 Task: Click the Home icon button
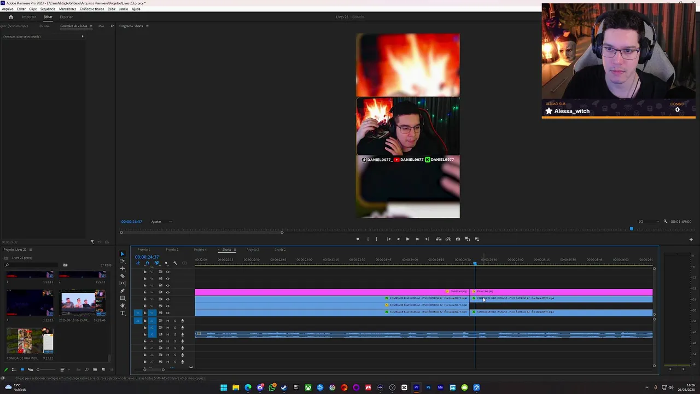point(10,17)
